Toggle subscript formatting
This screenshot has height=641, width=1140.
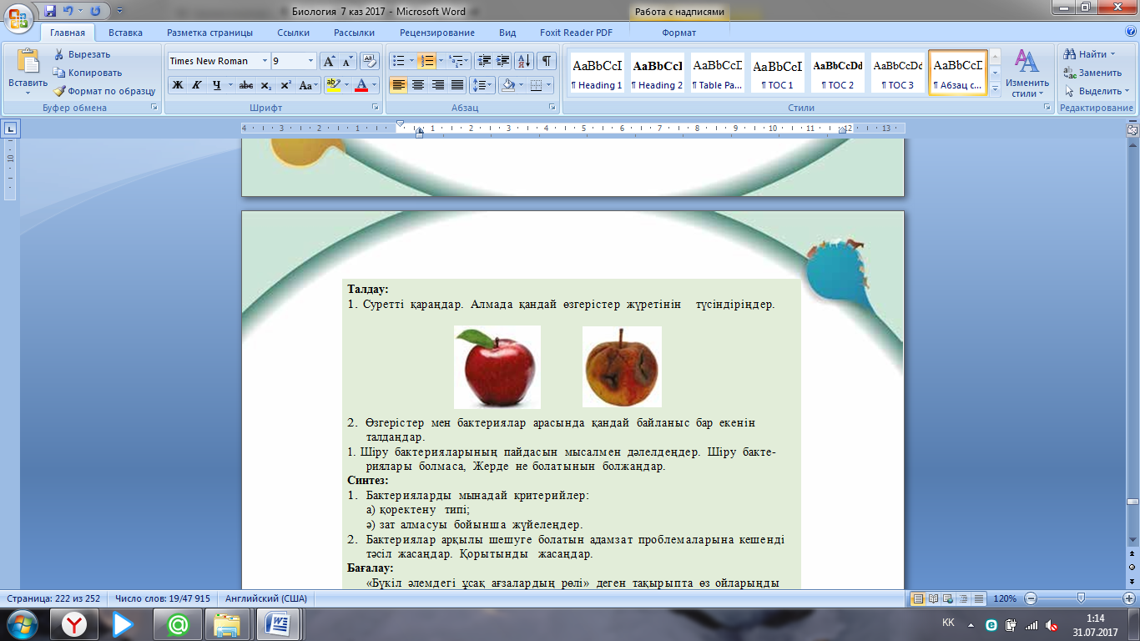[265, 85]
